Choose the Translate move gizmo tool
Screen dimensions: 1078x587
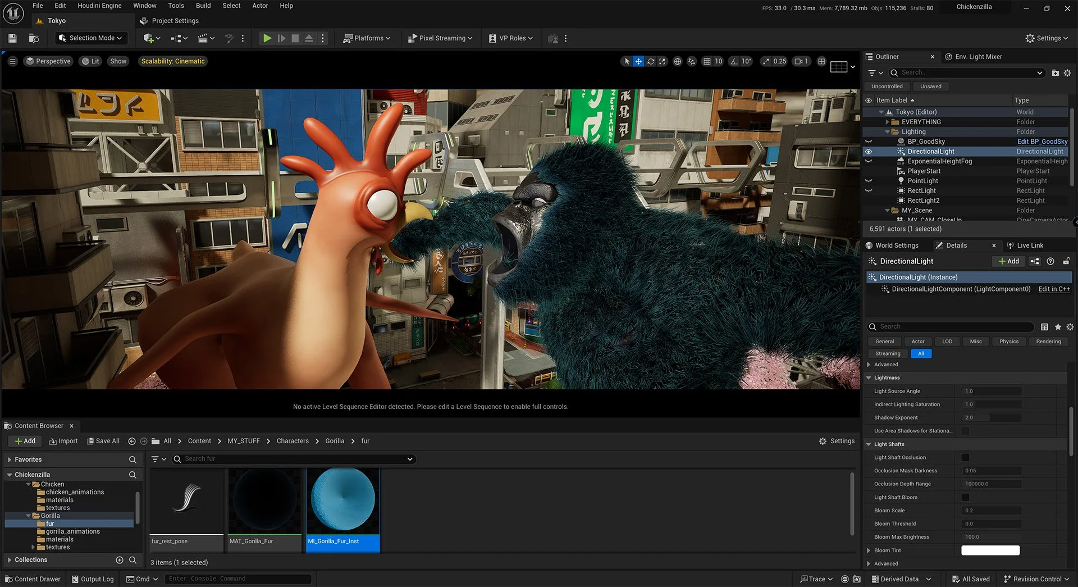(638, 61)
